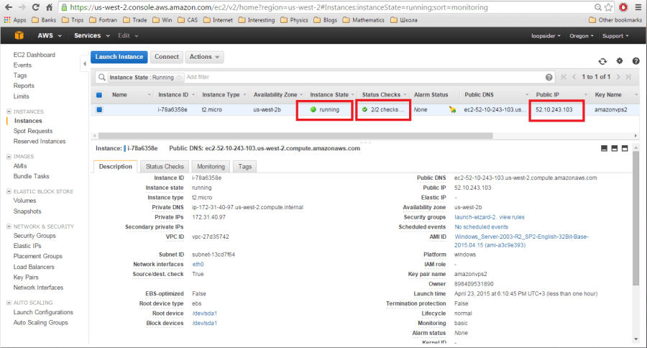Screen dimensions: 647x348
Task: Switch to the Status Checks tab
Action: pyautogui.click(x=165, y=166)
